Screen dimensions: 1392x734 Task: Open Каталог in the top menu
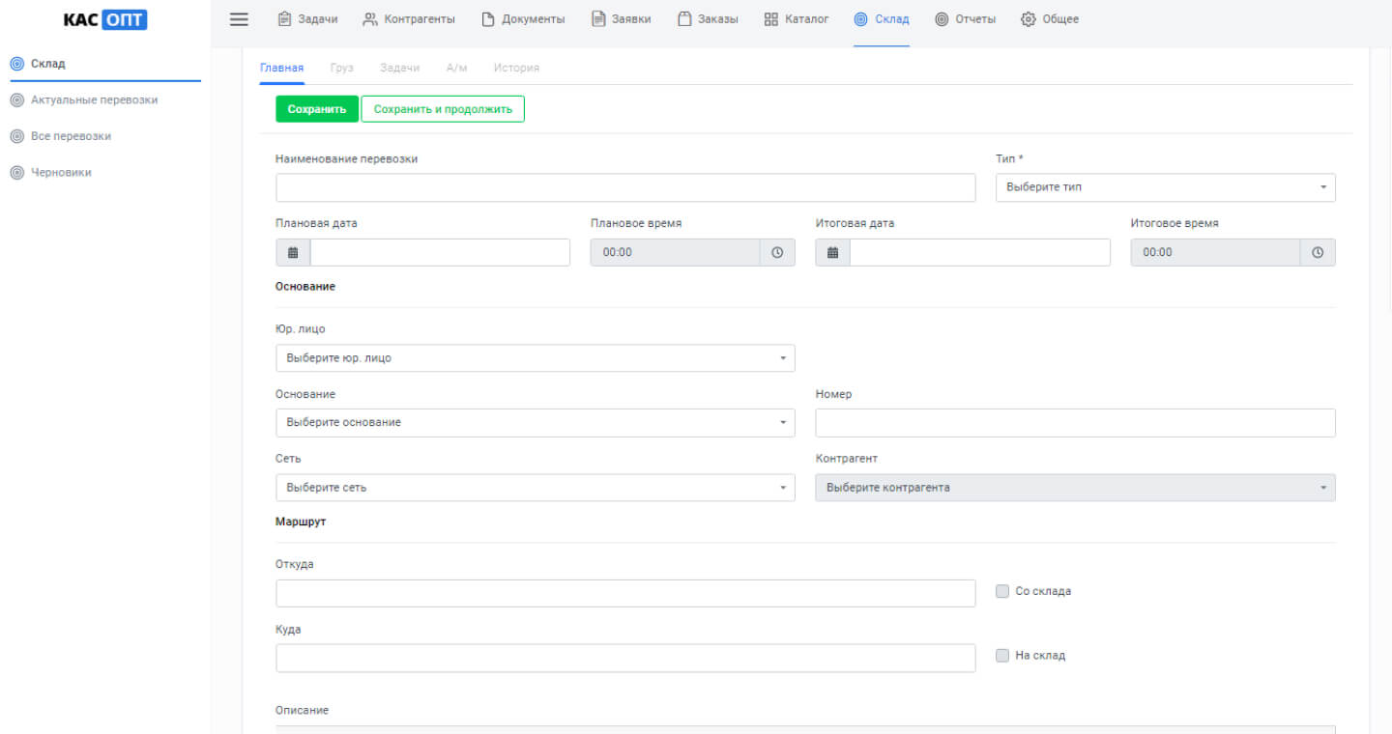pyautogui.click(x=806, y=19)
